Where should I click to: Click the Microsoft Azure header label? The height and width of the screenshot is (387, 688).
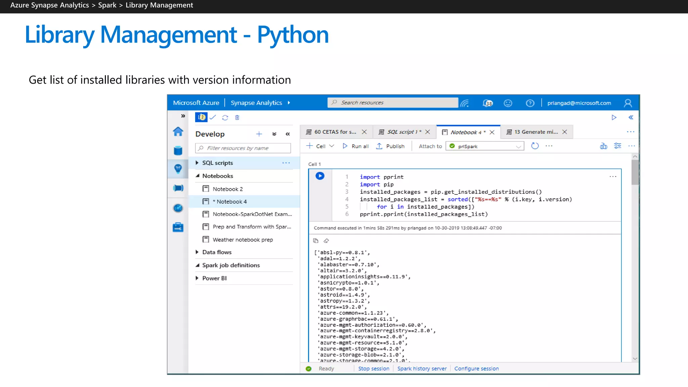pyautogui.click(x=196, y=103)
